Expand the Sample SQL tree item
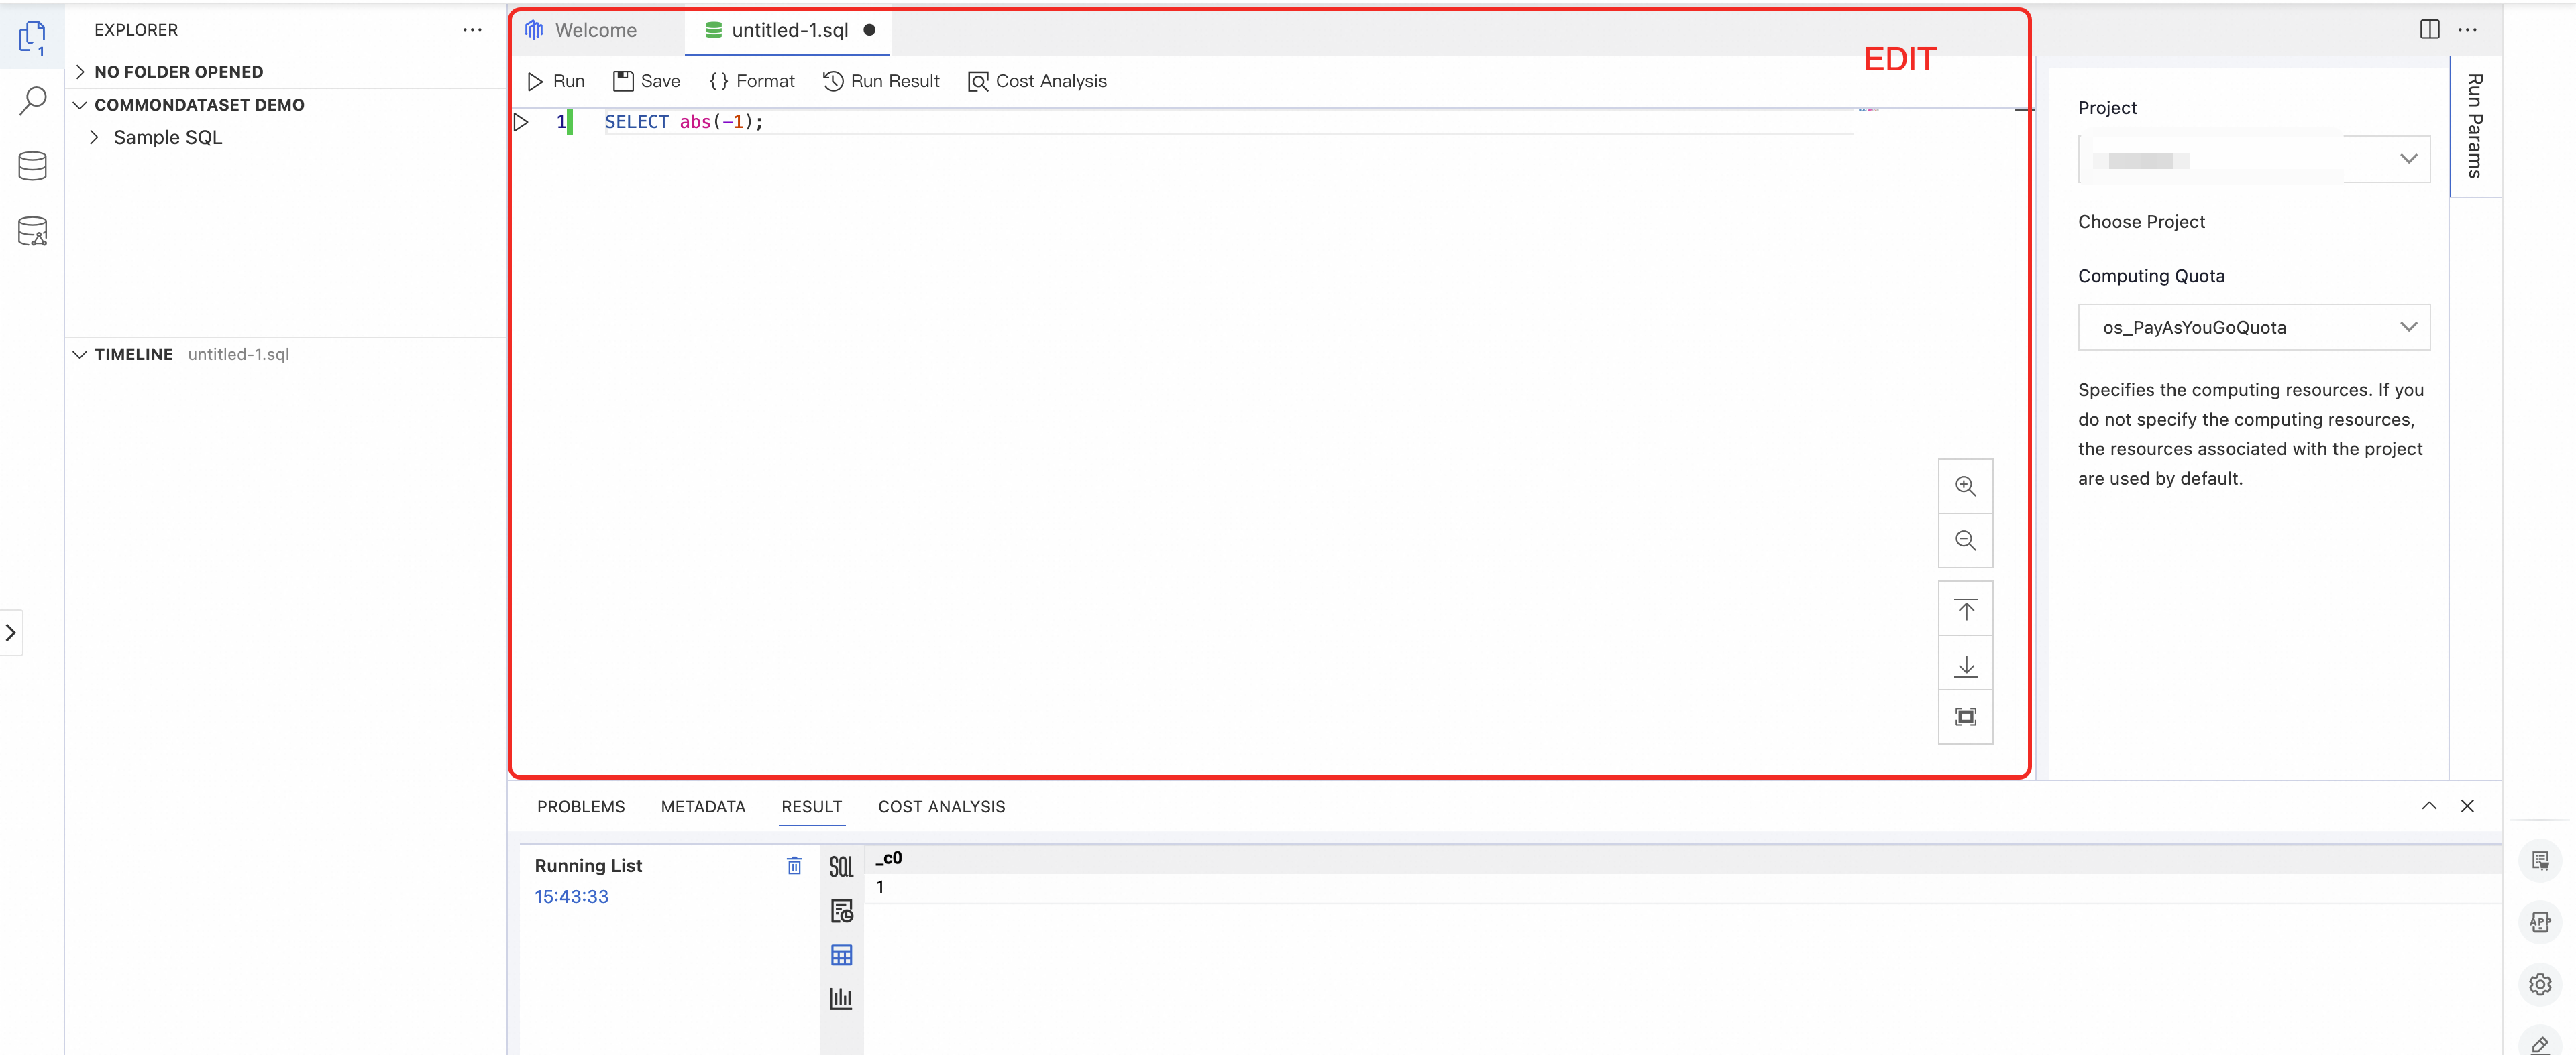Image resolution: width=2576 pixels, height=1055 pixels. (x=167, y=138)
